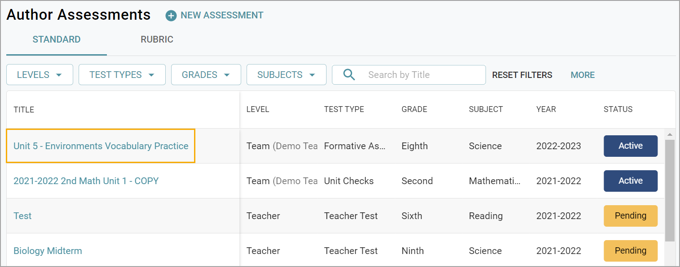This screenshot has height=267, width=680.
Task: Select the Standard tab
Action: pyautogui.click(x=57, y=39)
